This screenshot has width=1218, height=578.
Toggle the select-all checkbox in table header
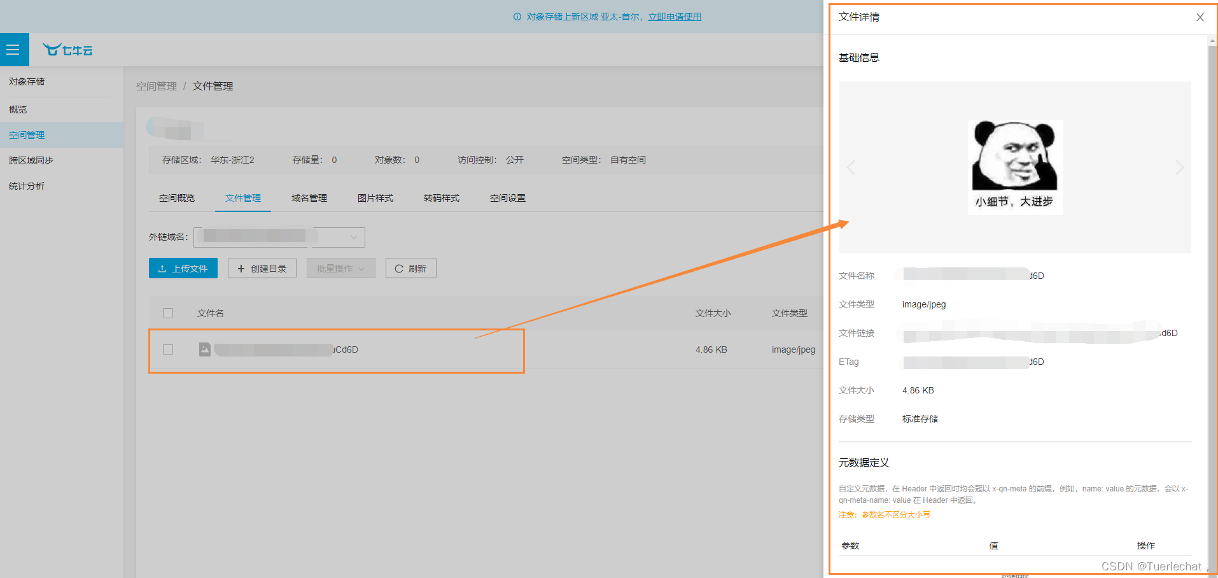168,313
